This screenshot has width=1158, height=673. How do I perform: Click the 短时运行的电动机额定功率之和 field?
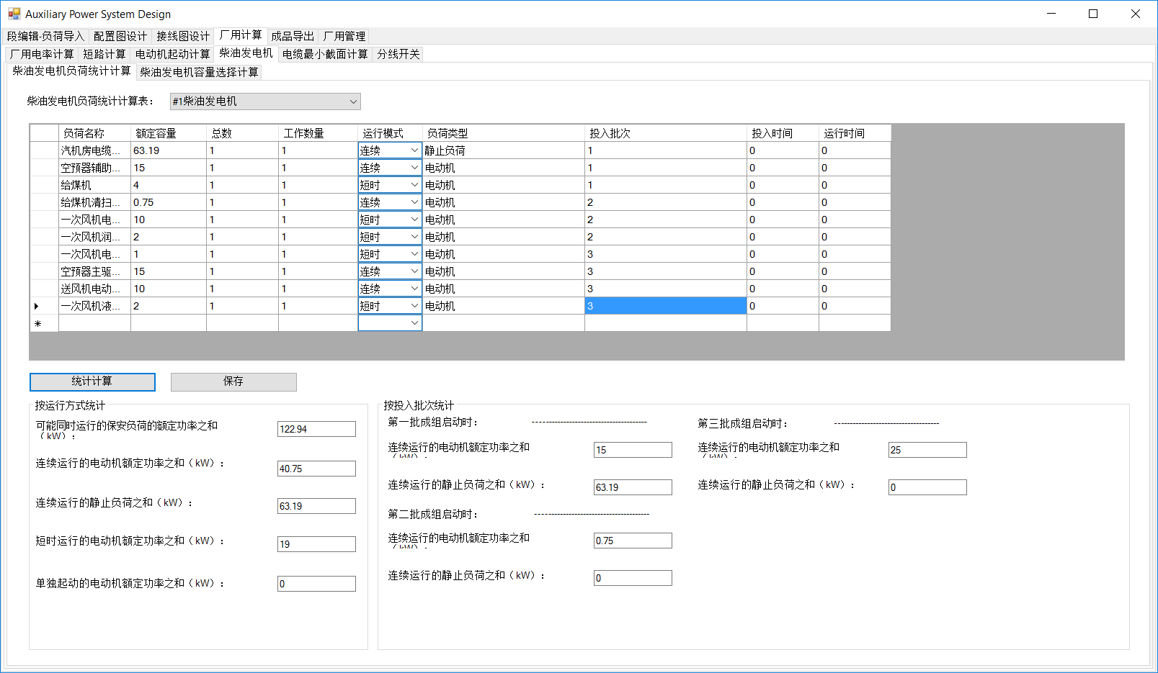coord(316,544)
